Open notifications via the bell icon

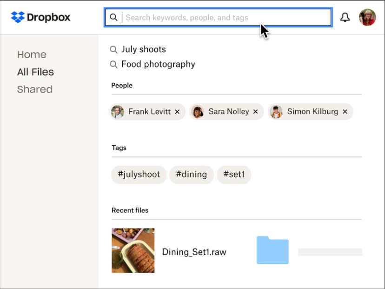[345, 17]
